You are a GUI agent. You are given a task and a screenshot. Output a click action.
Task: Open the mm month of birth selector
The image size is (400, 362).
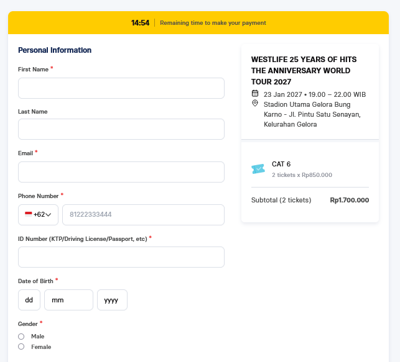pos(68,300)
